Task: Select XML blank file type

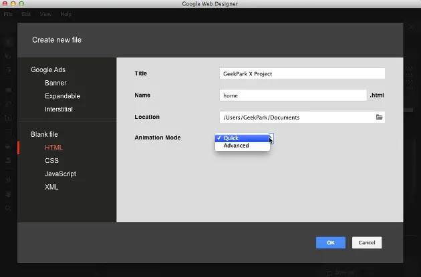Action: [x=51, y=187]
